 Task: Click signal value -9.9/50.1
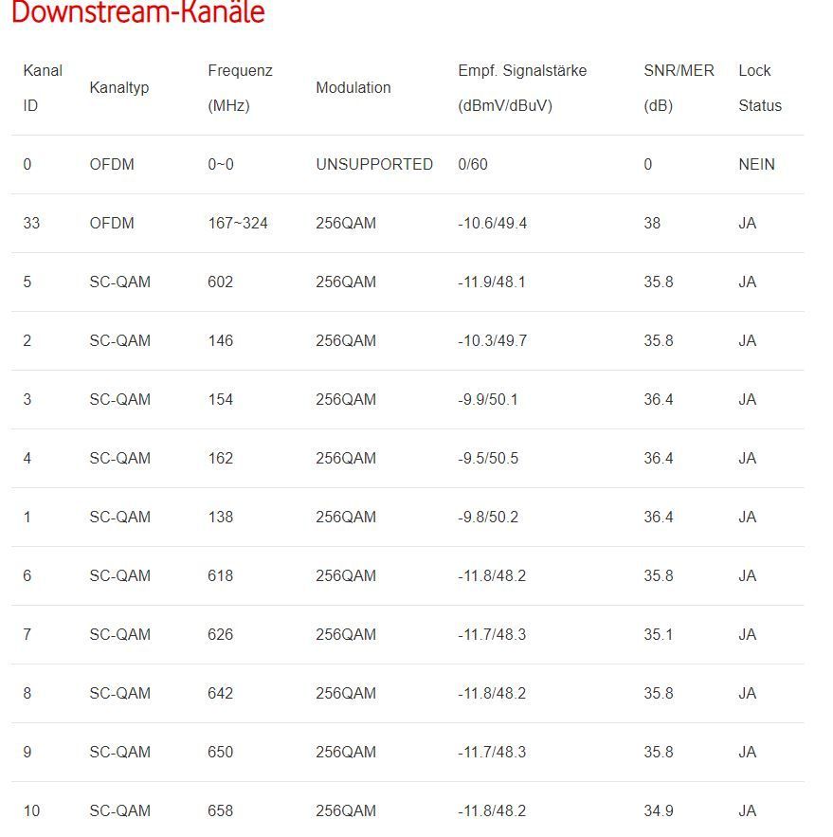coord(488,399)
